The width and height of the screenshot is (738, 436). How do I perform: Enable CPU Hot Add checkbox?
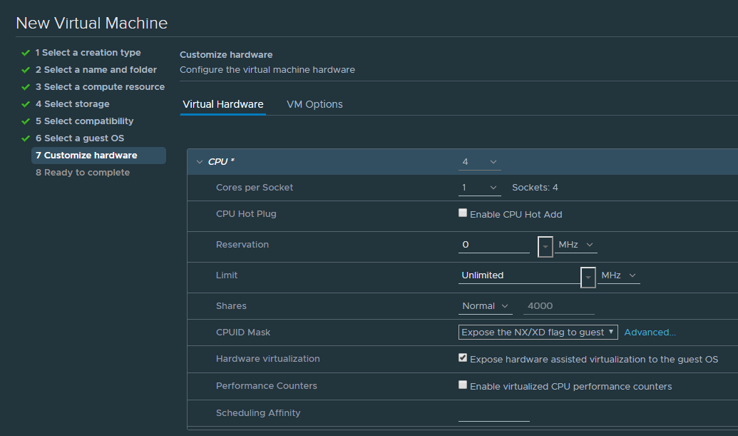point(463,213)
